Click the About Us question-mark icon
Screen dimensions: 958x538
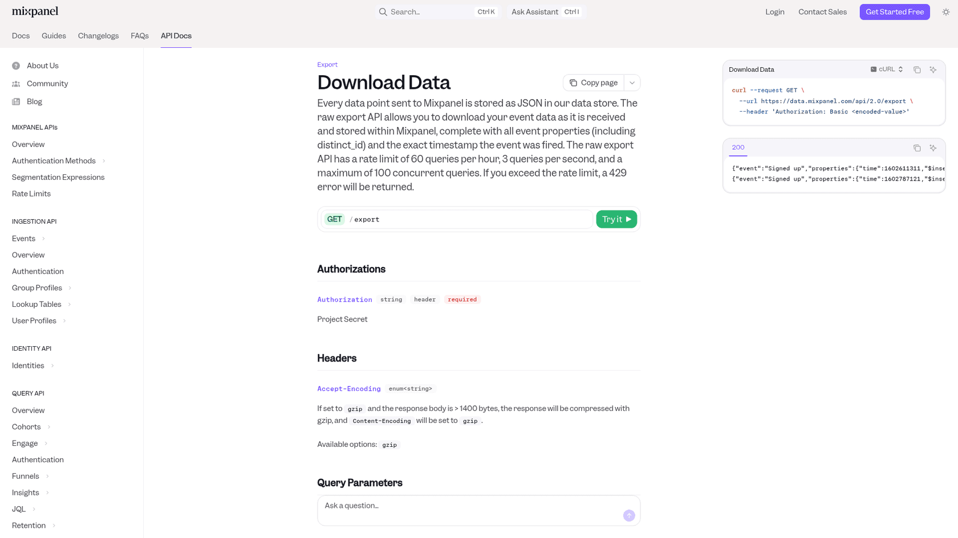[16, 66]
